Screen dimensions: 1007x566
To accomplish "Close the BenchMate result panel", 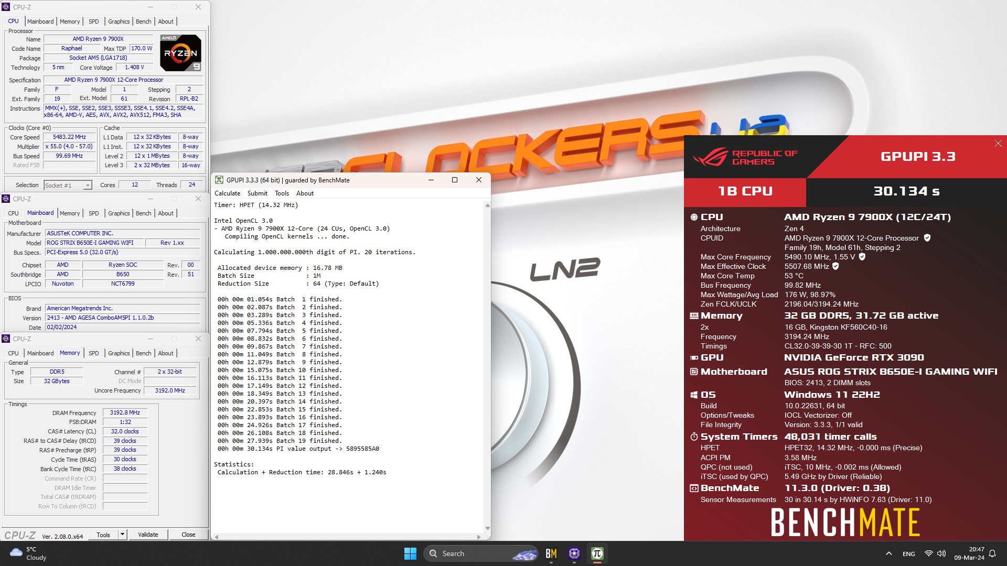I will click(x=998, y=144).
